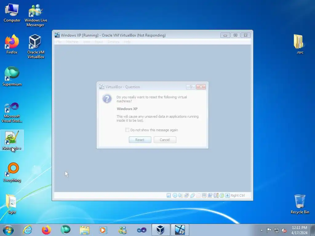This screenshot has width=315, height=236.
Task: Open the Help menu in VirtualBox
Action: coord(127,42)
